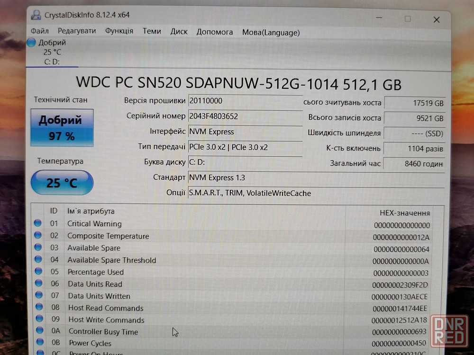Select the Available Spare Threshold attribute name
Screen dimensions: 474x355
(x=112, y=260)
